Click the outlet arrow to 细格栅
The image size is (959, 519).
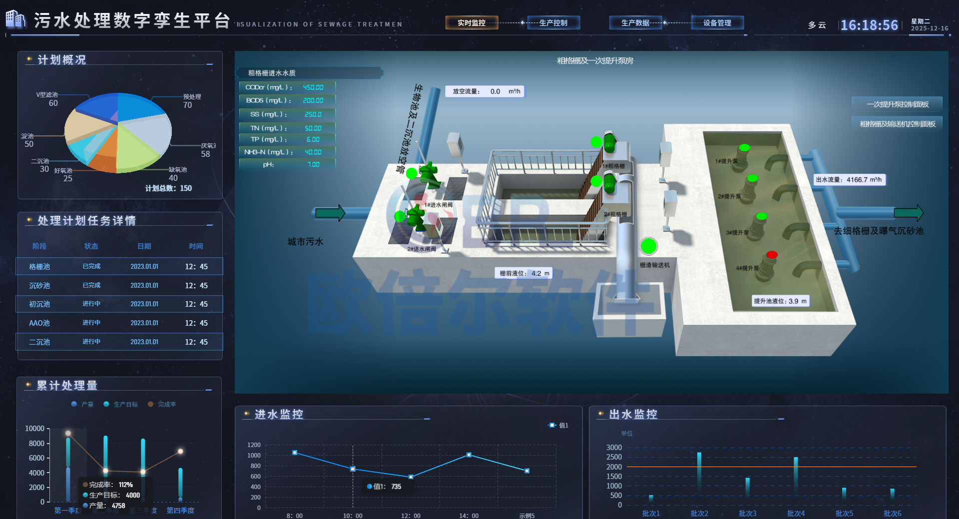(x=908, y=213)
